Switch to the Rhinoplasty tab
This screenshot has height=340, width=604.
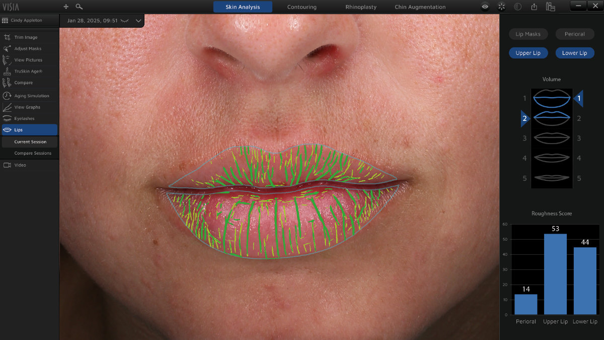point(360,7)
